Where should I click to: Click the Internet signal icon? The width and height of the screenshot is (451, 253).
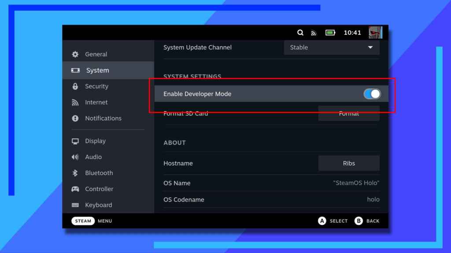click(x=75, y=102)
